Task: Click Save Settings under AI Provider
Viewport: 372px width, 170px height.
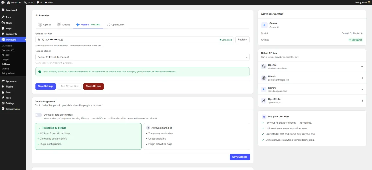Action: [46, 86]
